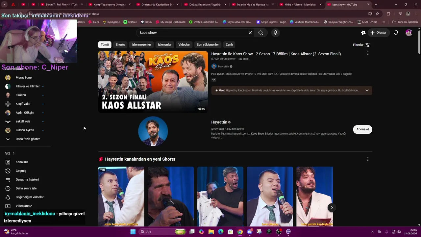Select the Videolar filter chip
This screenshot has width=421, height=237.
[184, 45]
